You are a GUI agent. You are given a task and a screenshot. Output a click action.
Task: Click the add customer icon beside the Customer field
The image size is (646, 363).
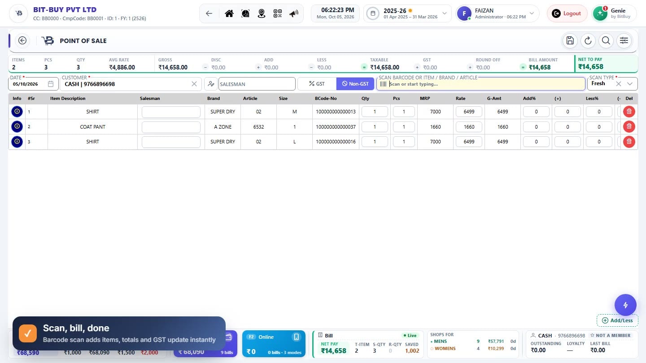(x=210, y=84)
